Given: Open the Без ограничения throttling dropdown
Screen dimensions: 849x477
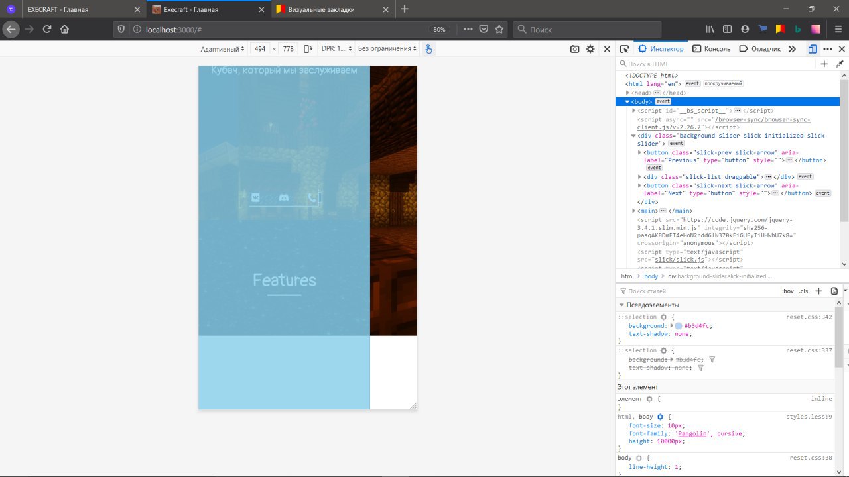Looking at the screenshot, I should (388, 49).
